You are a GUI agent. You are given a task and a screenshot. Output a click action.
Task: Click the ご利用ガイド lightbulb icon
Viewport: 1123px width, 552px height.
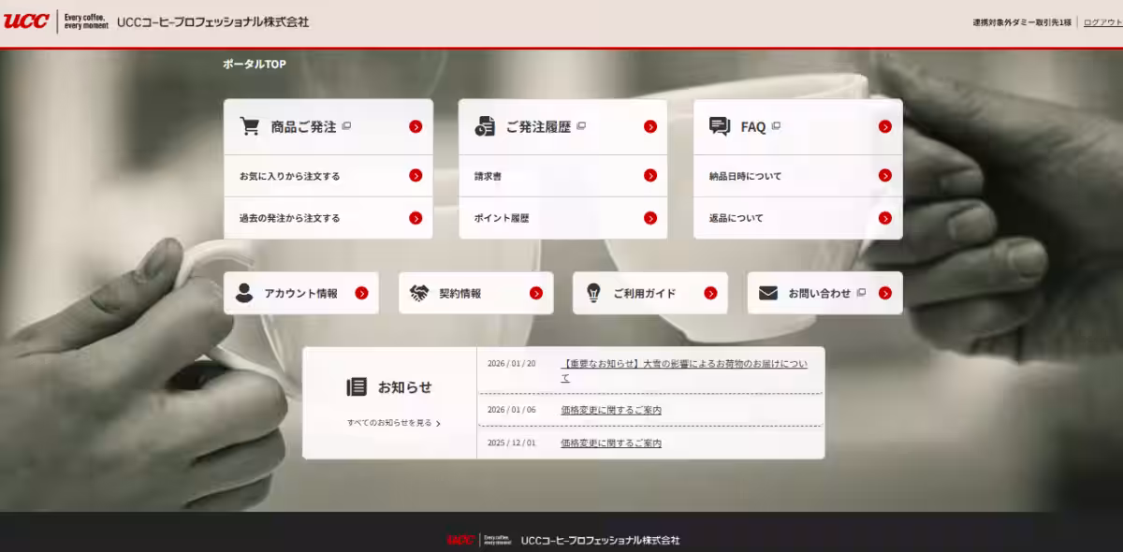593,292
